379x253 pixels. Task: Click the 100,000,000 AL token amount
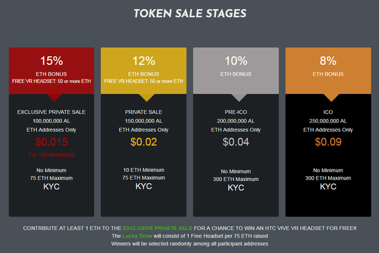51,120
